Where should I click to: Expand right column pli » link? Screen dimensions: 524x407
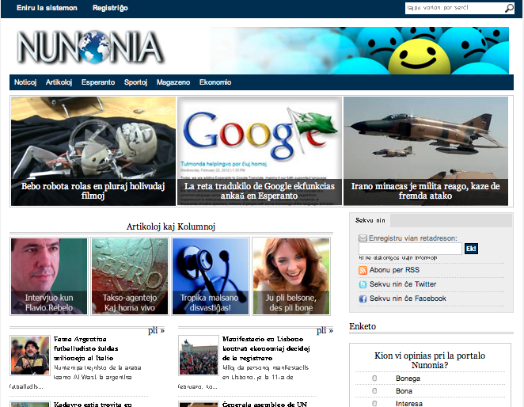[x=325, y=330]
